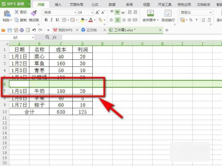Click the magnifier icon beside fx
Viewport: 222px width, 166px height.
tap(48, 37)
